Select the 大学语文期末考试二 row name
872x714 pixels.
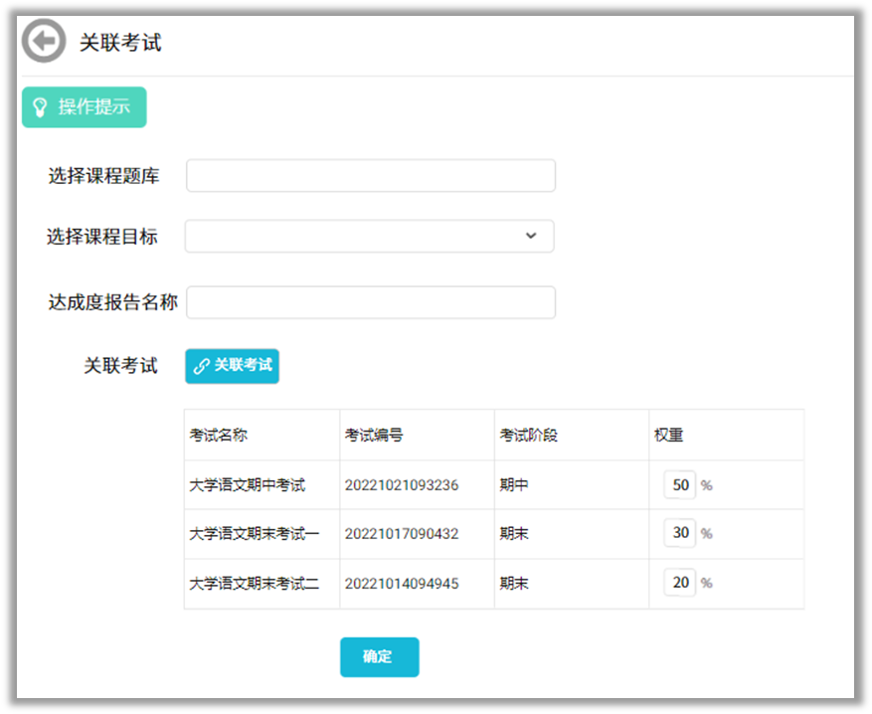click(254, 584)
